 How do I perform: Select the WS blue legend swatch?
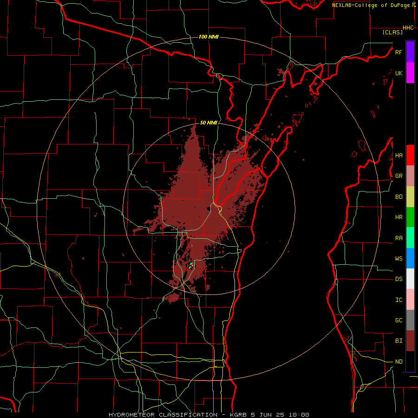(x=410, y=258)
